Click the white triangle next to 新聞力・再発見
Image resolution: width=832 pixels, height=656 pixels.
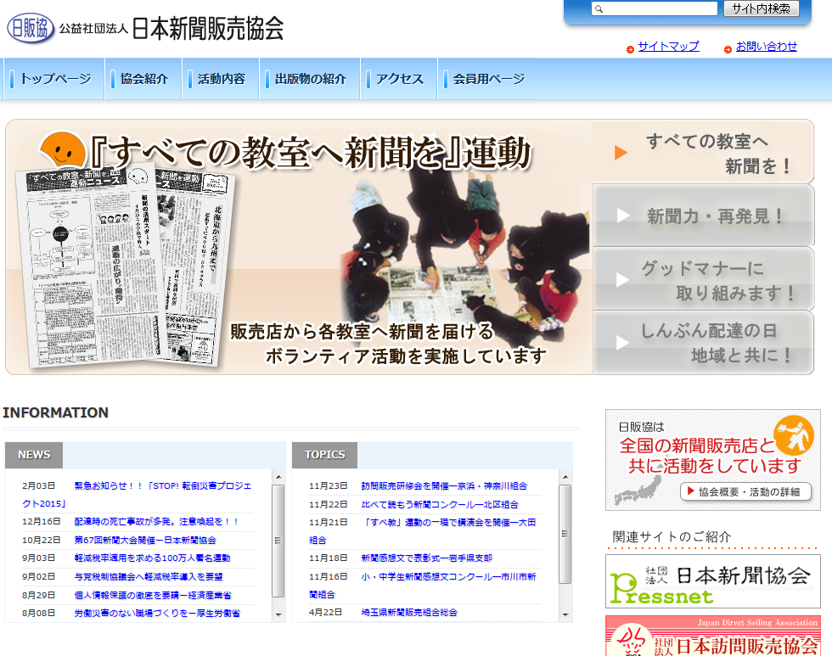pyautogui.click(x=623, y=216)
